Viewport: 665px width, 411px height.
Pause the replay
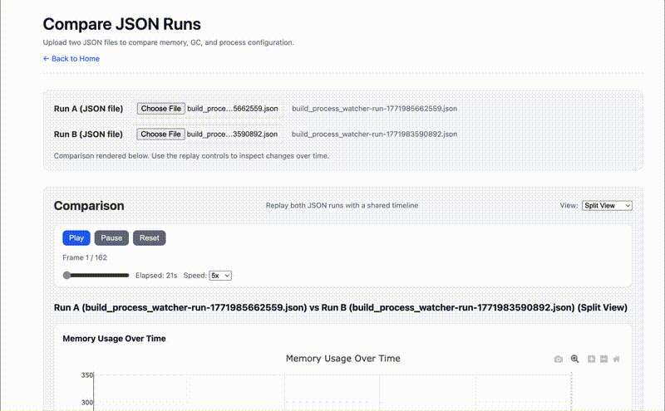pyautogui.click(x=111, y=238)
